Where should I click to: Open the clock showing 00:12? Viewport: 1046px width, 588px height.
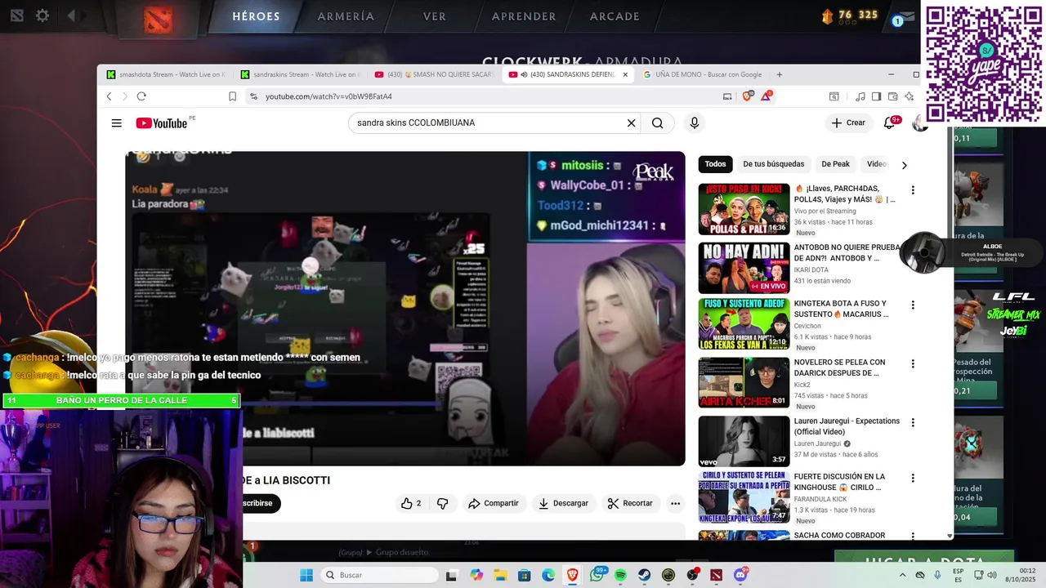pos(1021,575)
